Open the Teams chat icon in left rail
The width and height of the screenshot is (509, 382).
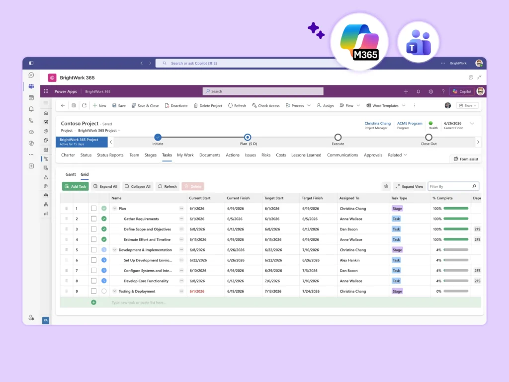pos(31,75)
